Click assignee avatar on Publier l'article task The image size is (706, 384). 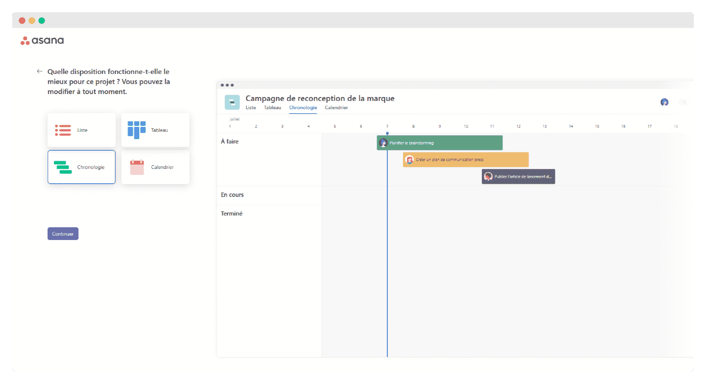(x=488, y=176)
